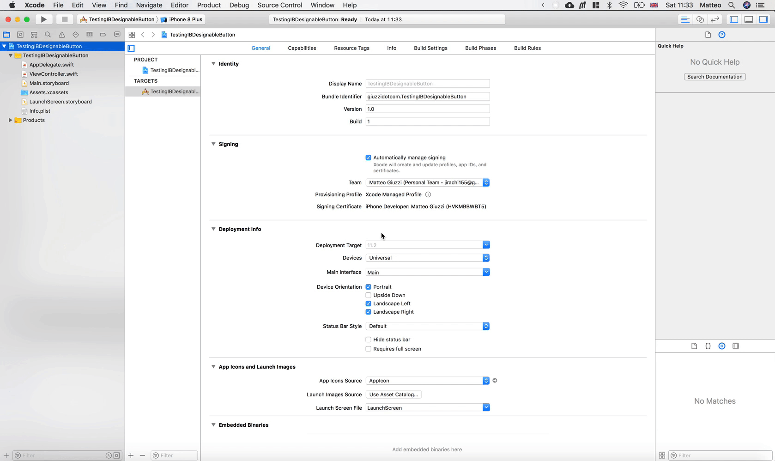Open the Report navigator
This screenshot has height=461, width=775.
[117, 35]
